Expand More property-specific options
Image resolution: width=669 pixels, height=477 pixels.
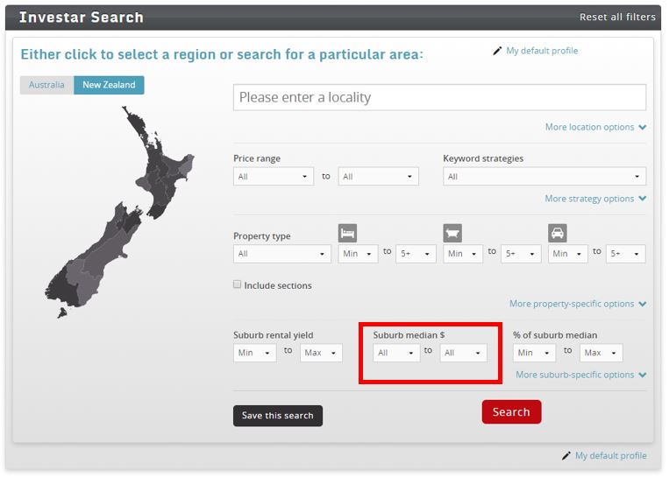pos(578,304)
